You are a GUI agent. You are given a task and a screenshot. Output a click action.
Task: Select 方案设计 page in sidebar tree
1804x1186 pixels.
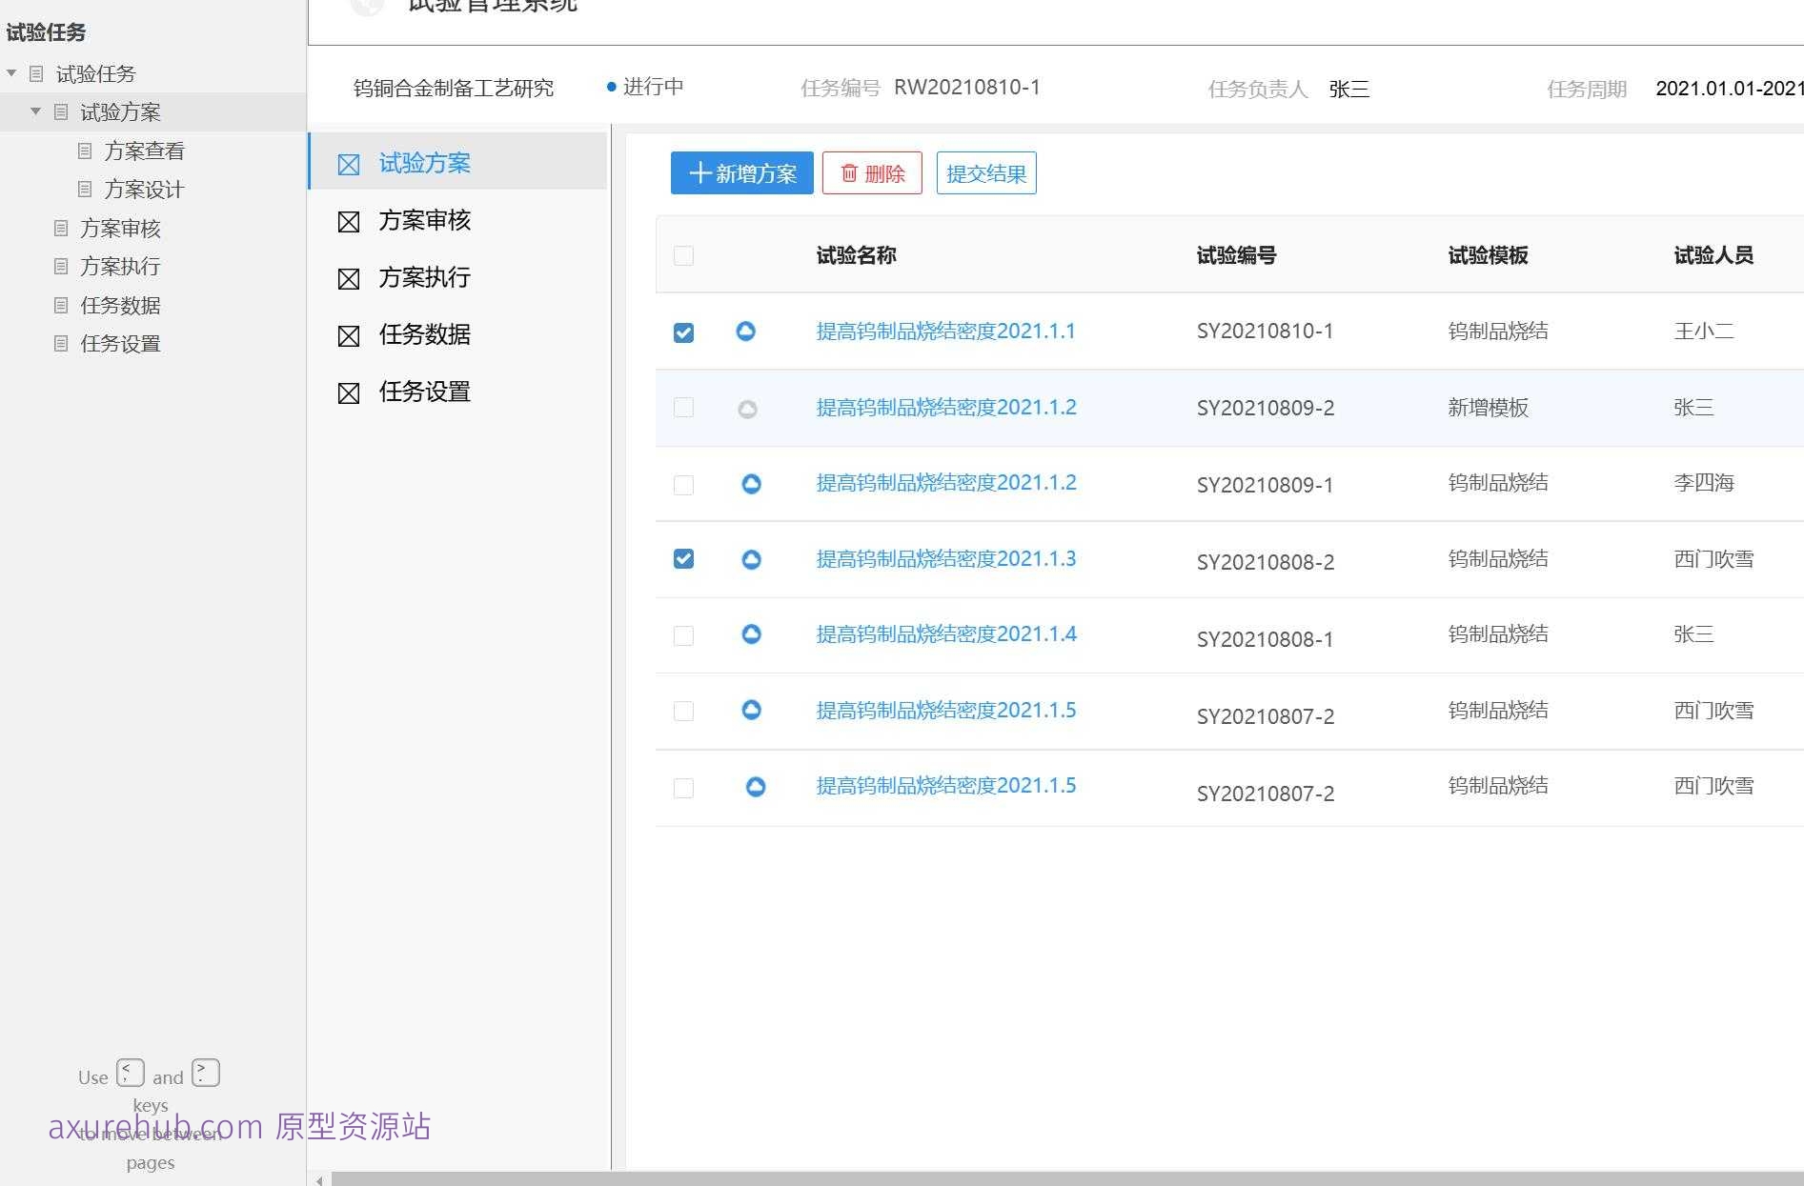tap(144, 189)
